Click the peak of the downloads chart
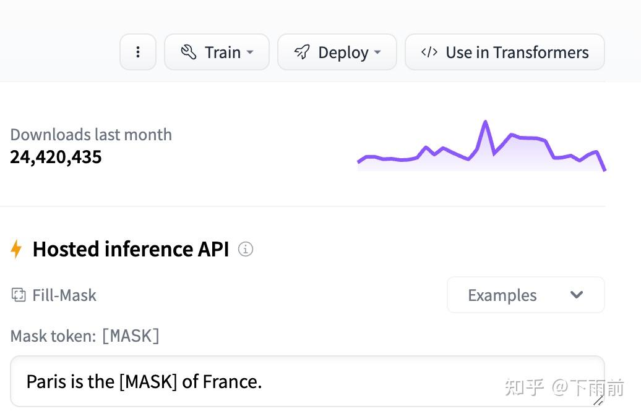Viewport: 641px width, 414px height. point(485,122)
